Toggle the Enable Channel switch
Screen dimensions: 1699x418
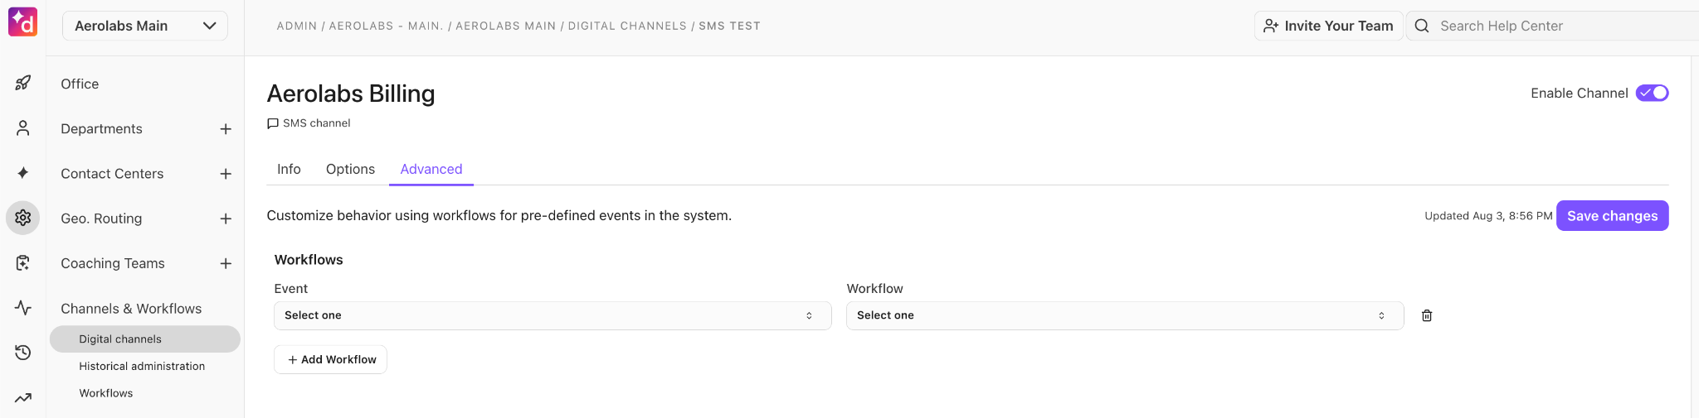point(1652,93)
